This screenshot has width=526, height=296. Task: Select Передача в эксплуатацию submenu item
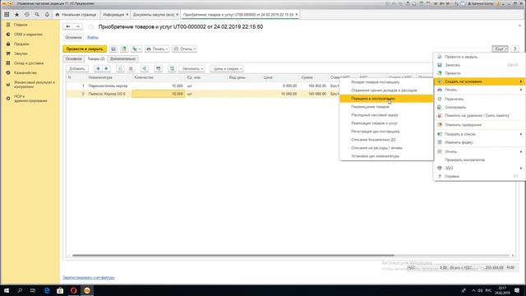pos(386,99)
